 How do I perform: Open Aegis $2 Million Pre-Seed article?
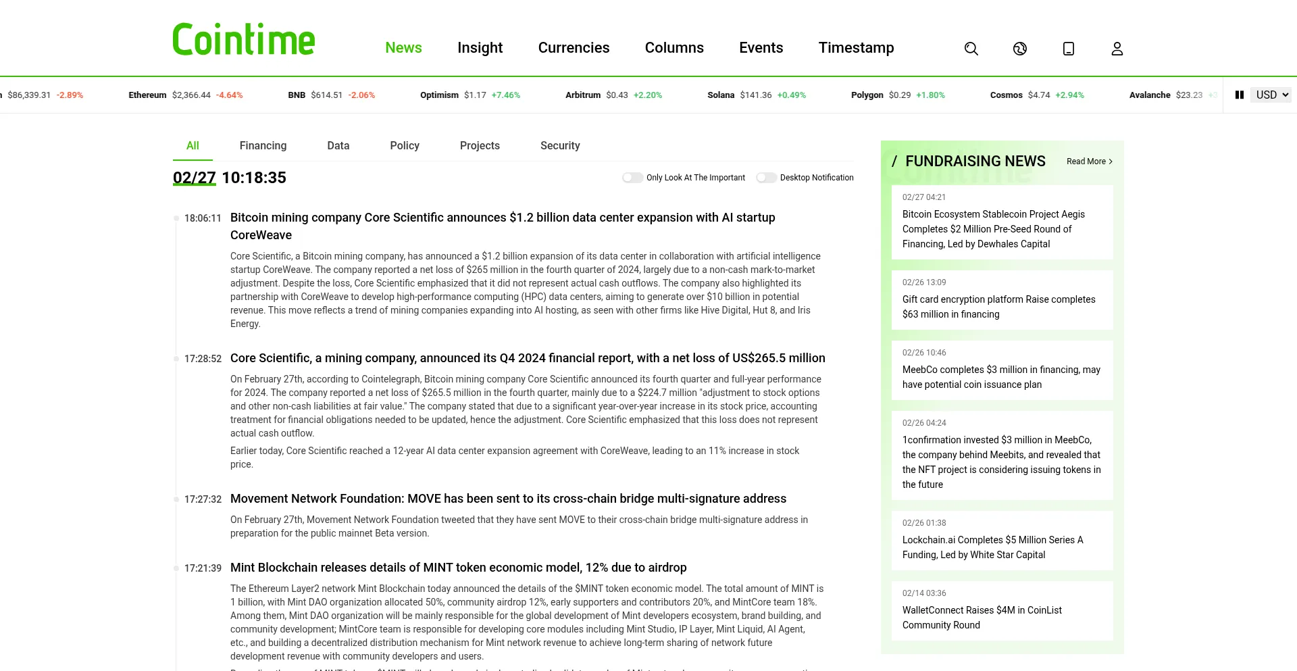click(1002, 222)
